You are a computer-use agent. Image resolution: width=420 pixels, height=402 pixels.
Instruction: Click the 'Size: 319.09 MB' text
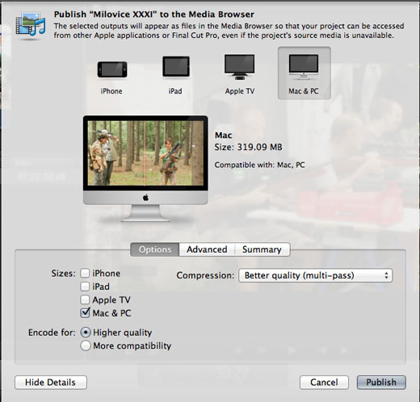coord(248,147)
